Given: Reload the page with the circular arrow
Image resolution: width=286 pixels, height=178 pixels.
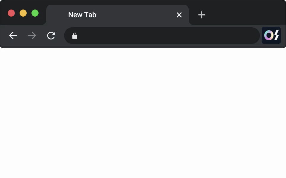Looking at the screenshot, I should pyautogui.click(x=51, y=36).
